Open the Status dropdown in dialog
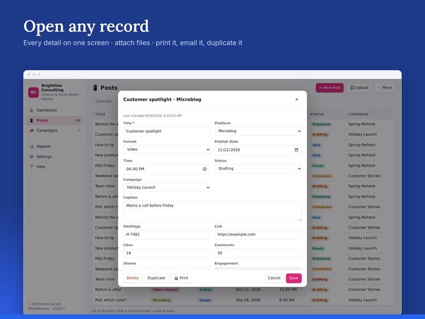This screenshot has height=319, width=425. click(x=258, y=169)
